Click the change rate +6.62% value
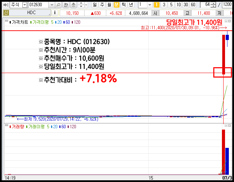Screen dimensions: 234x182 click(x=116, y=13)
